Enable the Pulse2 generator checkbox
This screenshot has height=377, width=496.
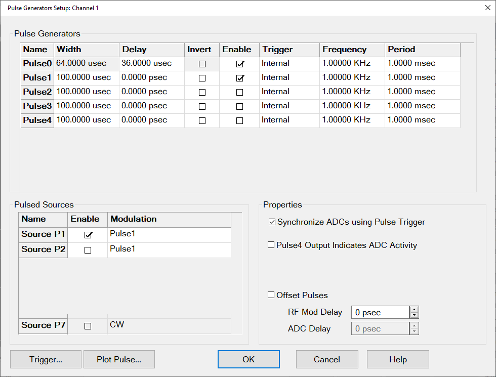click(x=240, y=93)
